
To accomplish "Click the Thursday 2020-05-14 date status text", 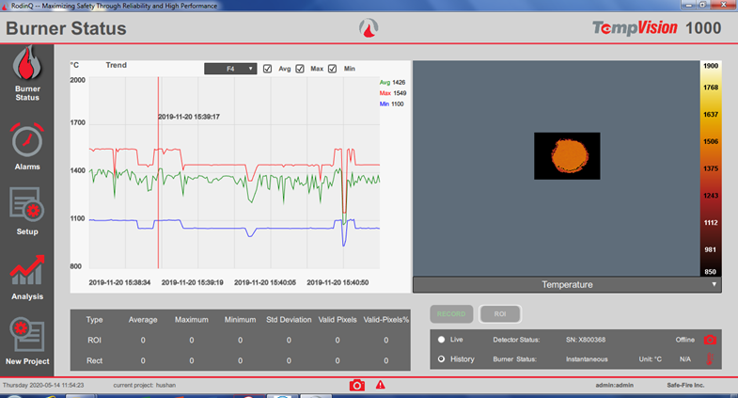I will tap(43, 385).
